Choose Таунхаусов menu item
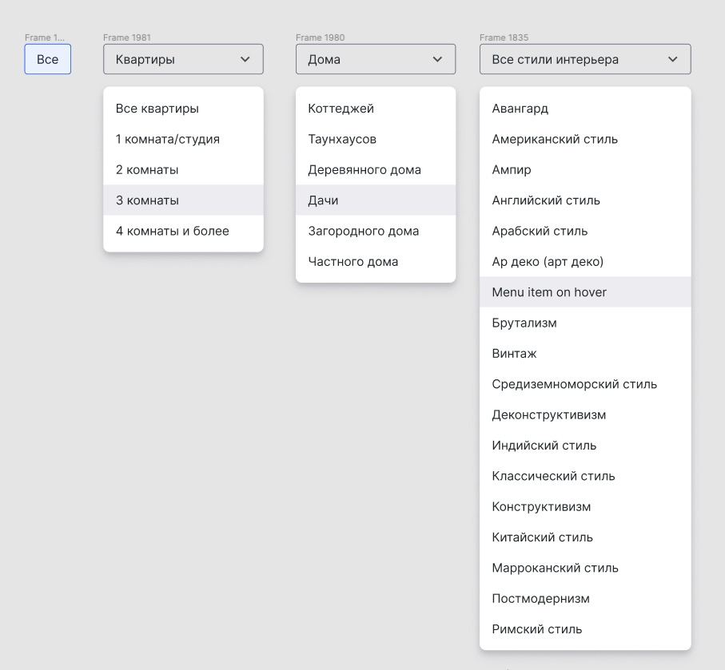The image size is (725, 670). pyautogui.click(x=376, y=139)
